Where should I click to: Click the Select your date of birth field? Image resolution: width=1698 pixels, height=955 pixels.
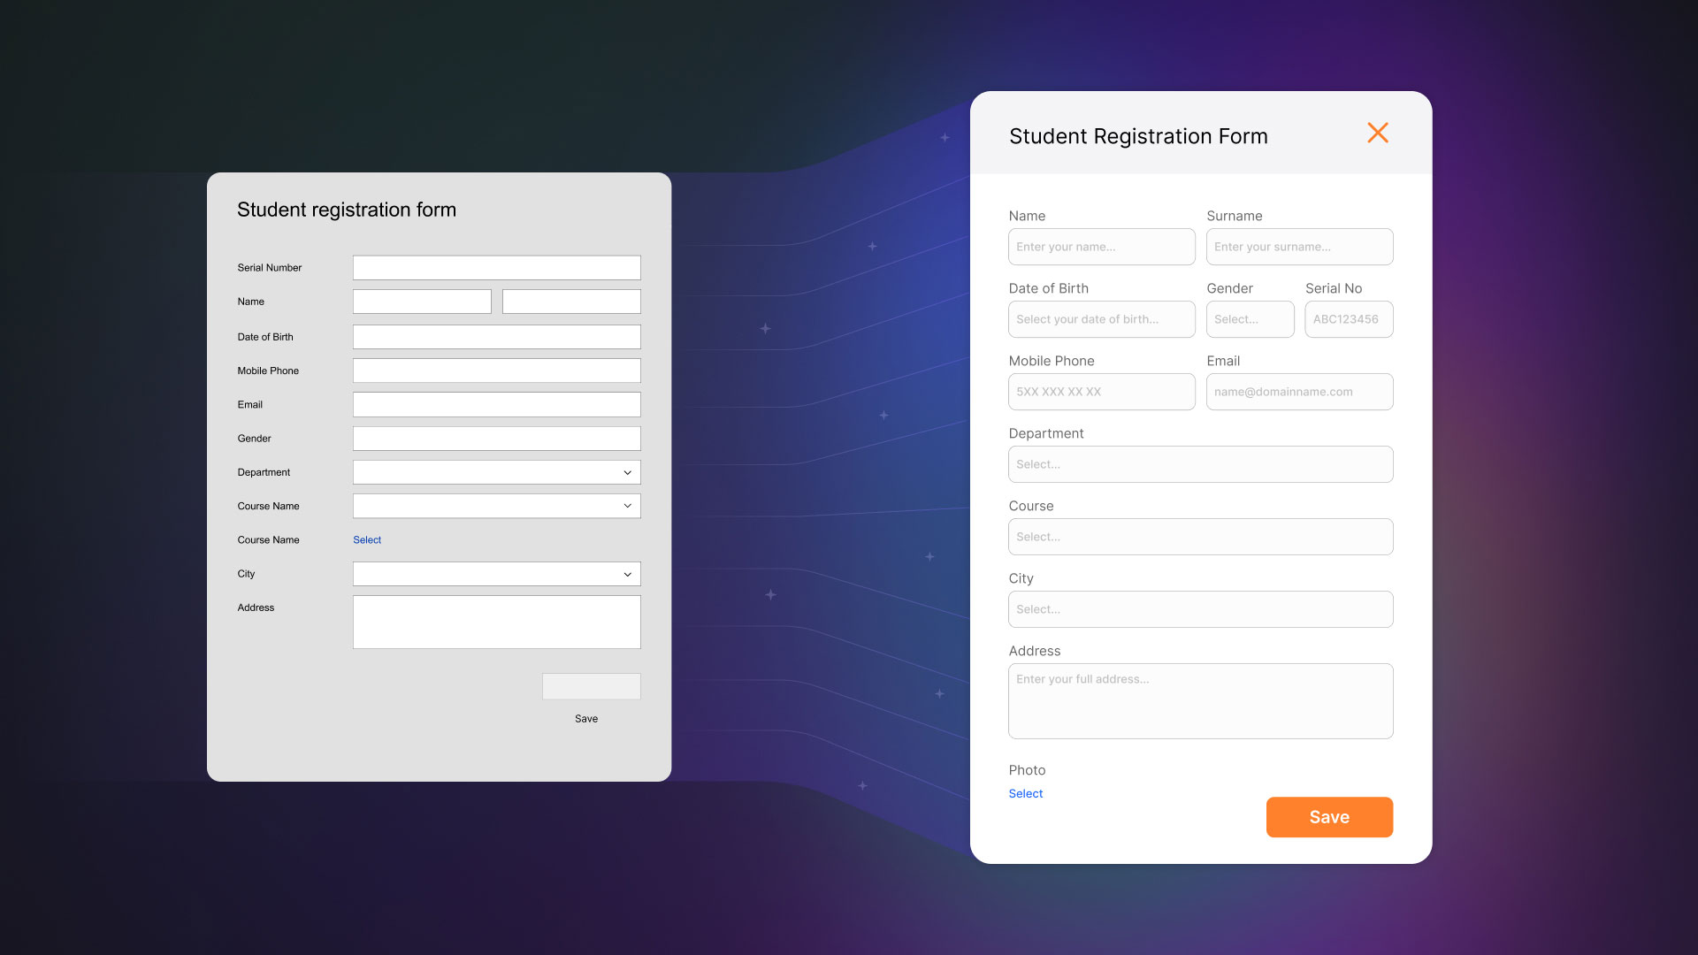click(1101, 319)
